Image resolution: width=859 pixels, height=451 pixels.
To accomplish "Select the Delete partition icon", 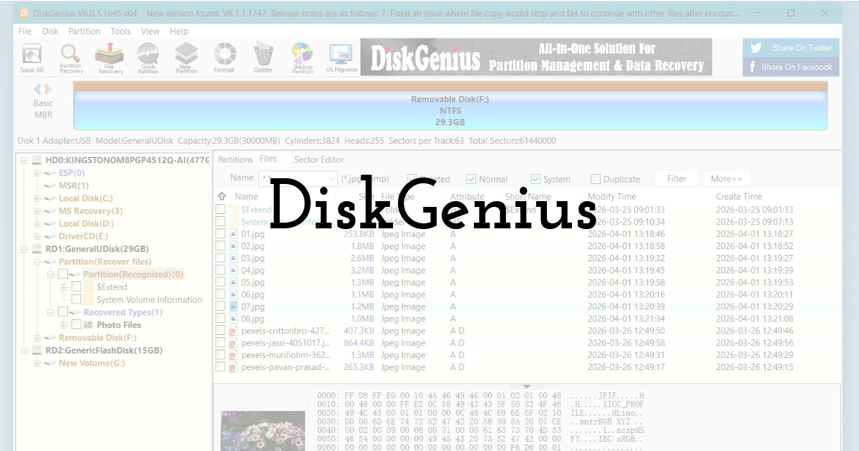I will click(263, 57).
